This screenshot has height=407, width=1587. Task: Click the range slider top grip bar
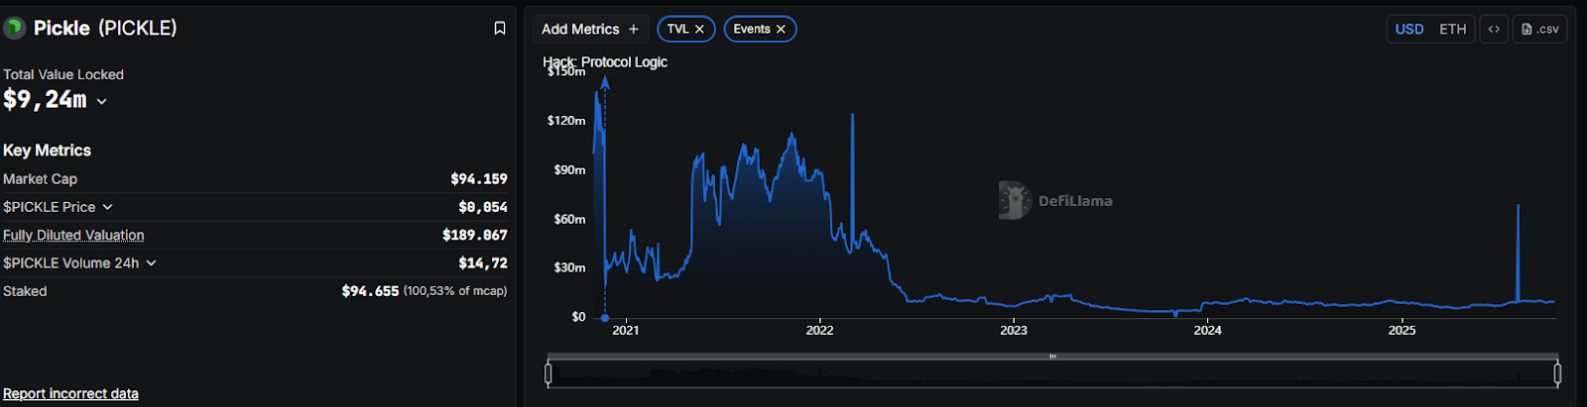coord(1052,356)
